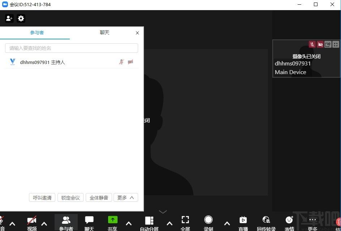Click the fullscreen icon on the video thumbnail

point(336,44)
